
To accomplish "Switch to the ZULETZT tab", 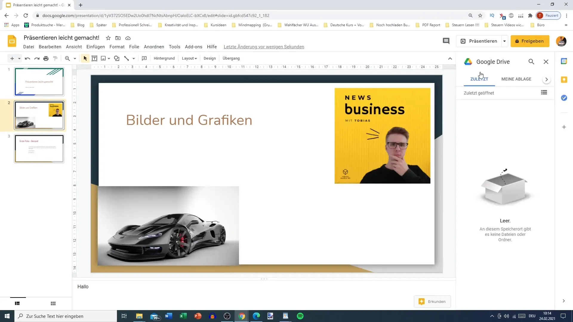I will point(479,79).
